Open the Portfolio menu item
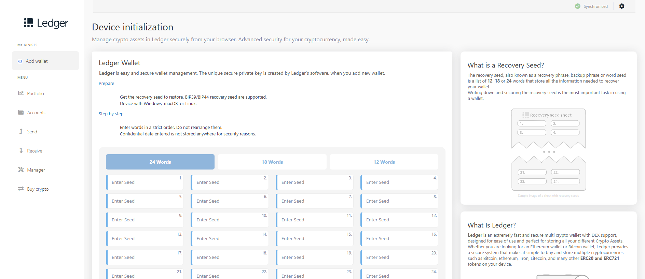 point(36,93)
